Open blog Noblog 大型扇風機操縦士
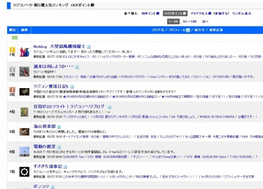The image size is (263, 189). pos(59,47)
